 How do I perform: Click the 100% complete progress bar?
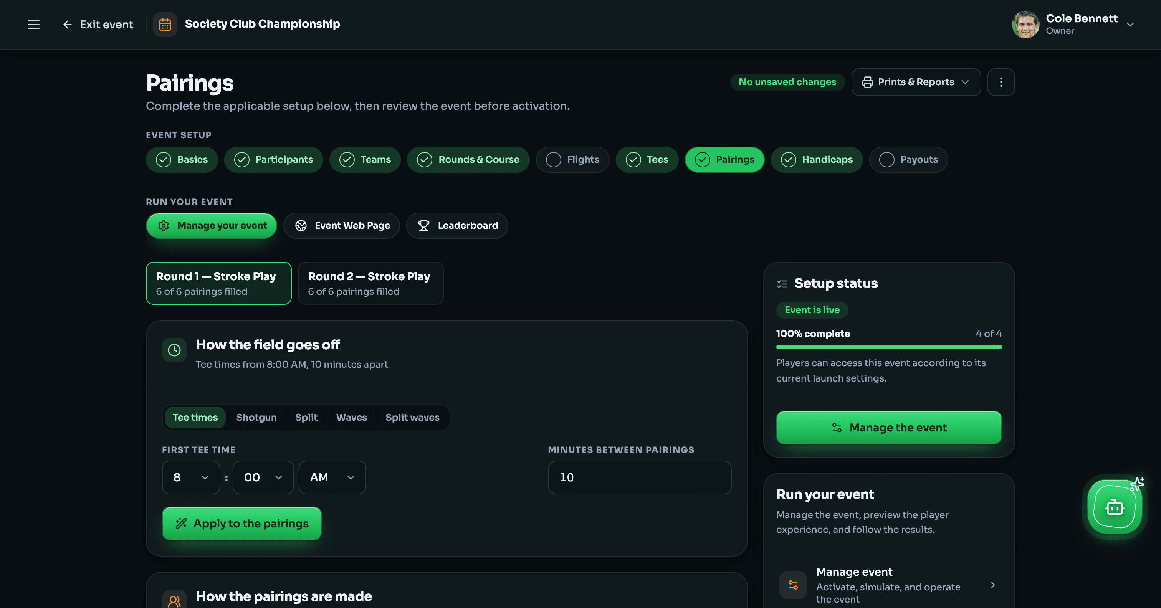pyautogui.click(x=889, y=347)
